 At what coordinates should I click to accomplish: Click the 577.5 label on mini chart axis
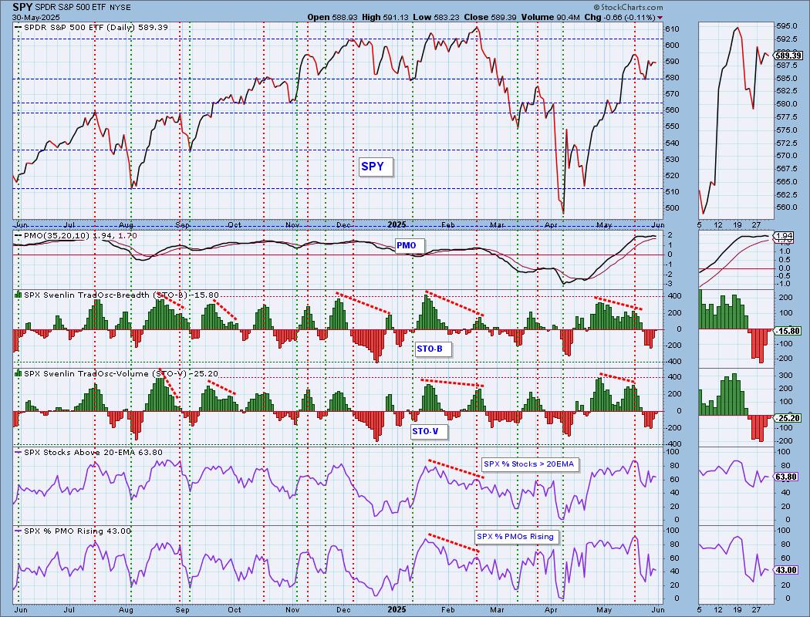click(x=787, y=116)
